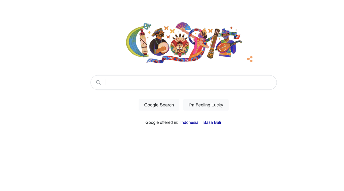344x191 pixels.
Task: Focus the empty Google search text field
Action: click(x=184, y=82)
